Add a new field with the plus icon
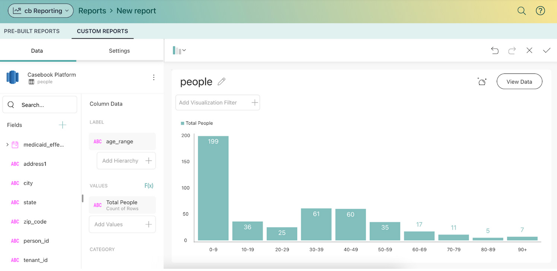This screenshot has height=271, width=557. point(63,125)
